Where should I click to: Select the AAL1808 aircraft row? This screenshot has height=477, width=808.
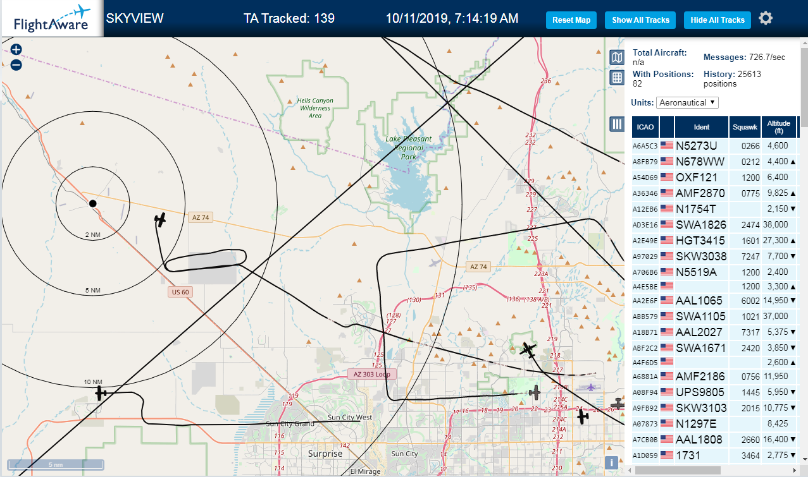point(715,439)
